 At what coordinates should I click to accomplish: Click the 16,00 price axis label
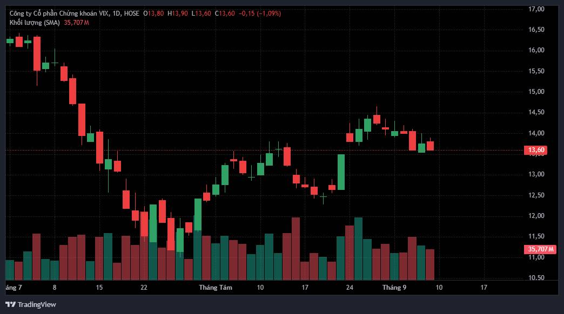point(536,50)
